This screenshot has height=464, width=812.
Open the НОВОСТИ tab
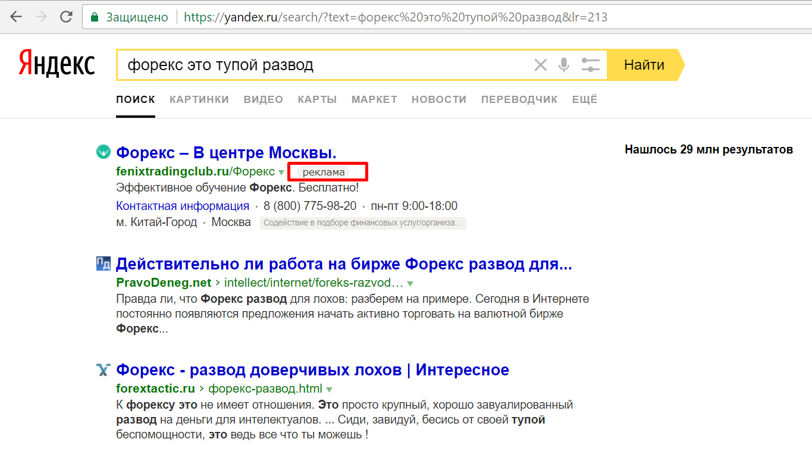(x=439, y=99)
